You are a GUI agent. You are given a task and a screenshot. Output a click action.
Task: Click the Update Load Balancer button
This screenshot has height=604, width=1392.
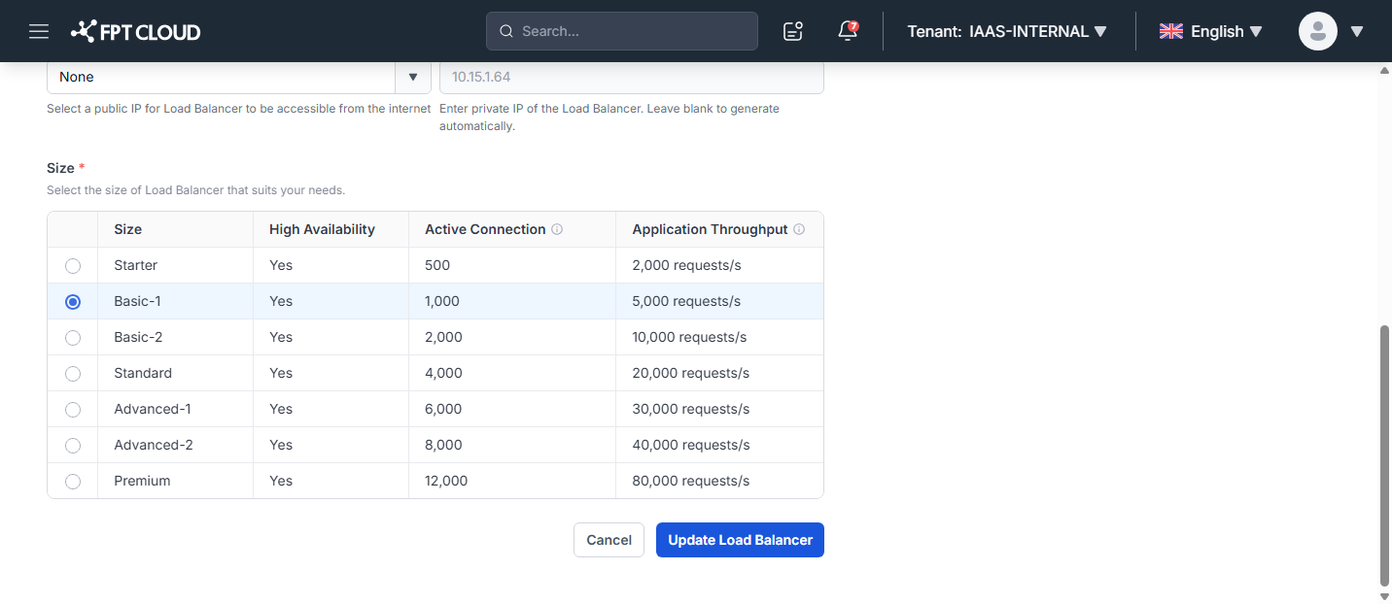coord(740,540)
